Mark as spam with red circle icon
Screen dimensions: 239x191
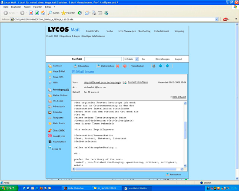125,66
